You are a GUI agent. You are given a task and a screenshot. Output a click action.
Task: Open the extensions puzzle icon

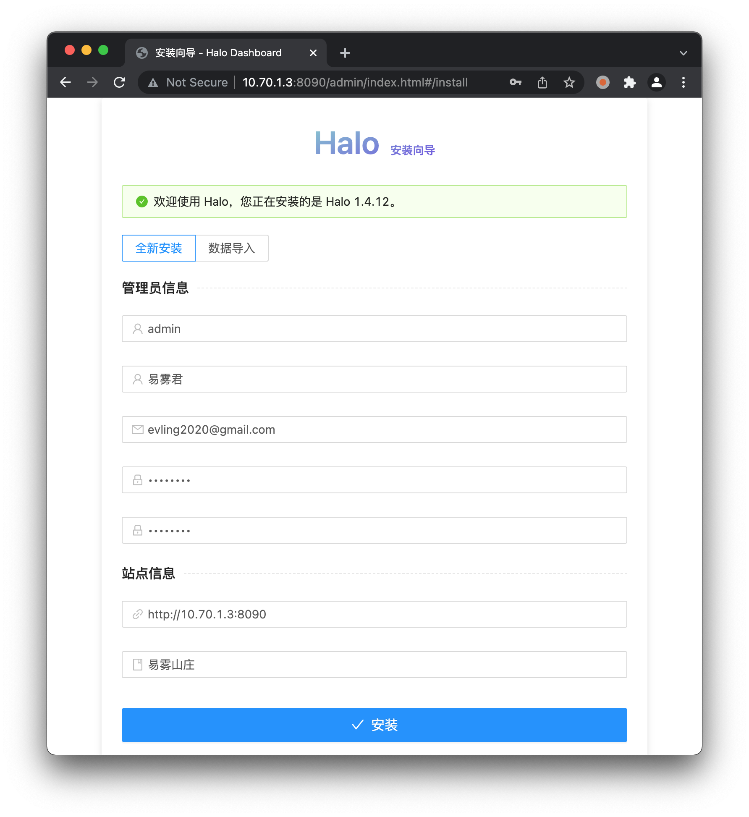tap(630, 82)
